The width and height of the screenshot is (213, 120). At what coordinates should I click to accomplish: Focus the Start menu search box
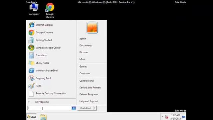50,108
